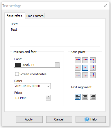Image resolution: width=111 pixels, height=128 pixels.
Task: Click the Apply button
Action: pyautogui.click(x=29, y=119)
